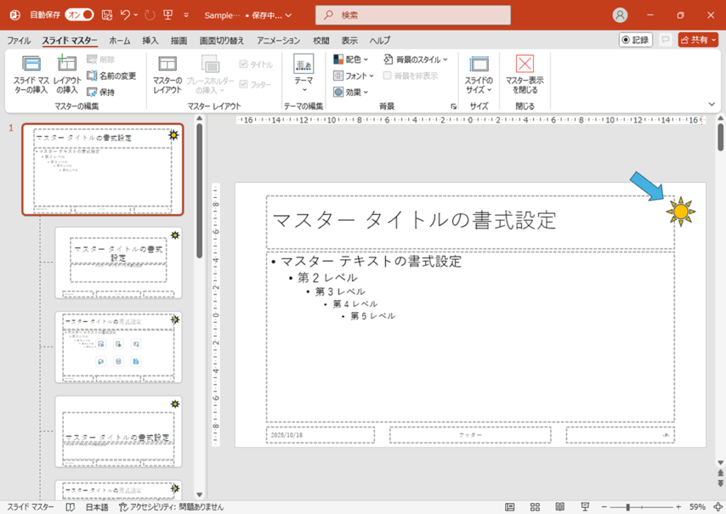Viewport: 726px width, 514px height.
Task: Toggle the 自動保存 switch off
Action: 80,15
